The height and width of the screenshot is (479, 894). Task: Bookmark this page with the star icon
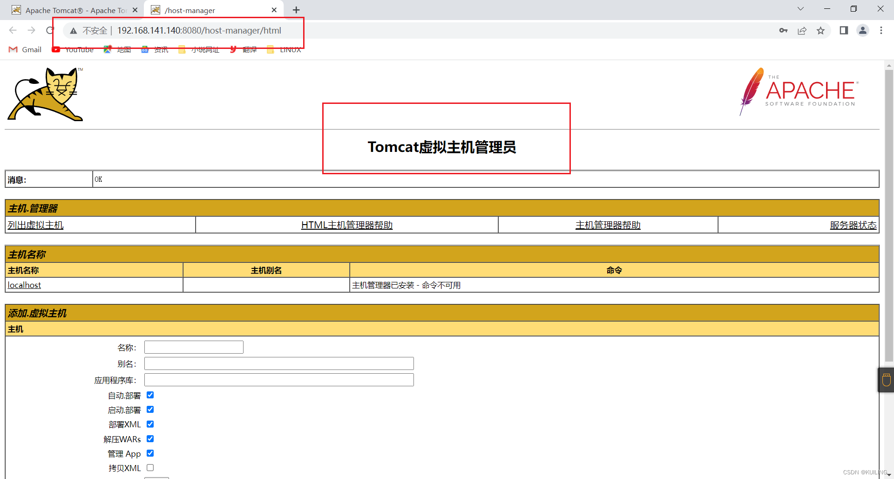click(x=820, y=30)
